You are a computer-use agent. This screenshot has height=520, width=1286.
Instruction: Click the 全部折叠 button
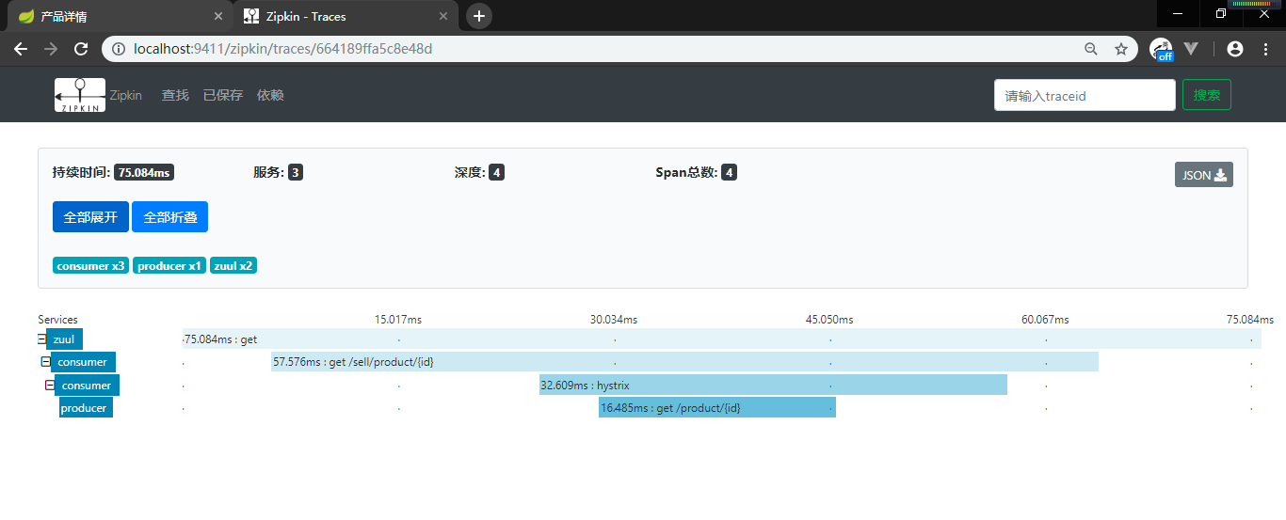tap(169, 217)
